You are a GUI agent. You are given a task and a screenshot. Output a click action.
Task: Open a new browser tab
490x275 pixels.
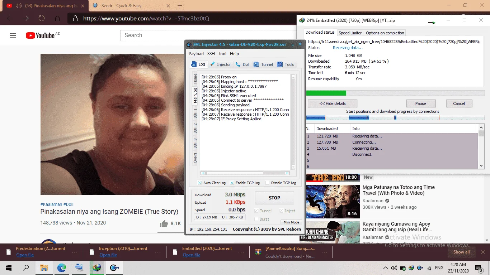pos(180,5)
